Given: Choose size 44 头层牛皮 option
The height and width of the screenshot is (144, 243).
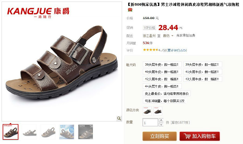Looking at the screenshot, I should (x=162, y=86).
